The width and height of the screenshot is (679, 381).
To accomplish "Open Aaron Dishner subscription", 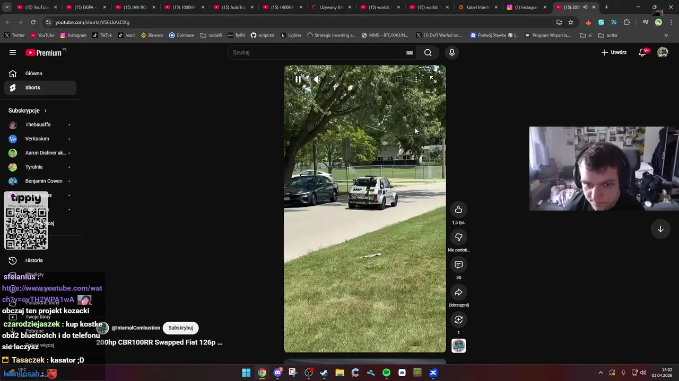I will click(x=40, y=153).
